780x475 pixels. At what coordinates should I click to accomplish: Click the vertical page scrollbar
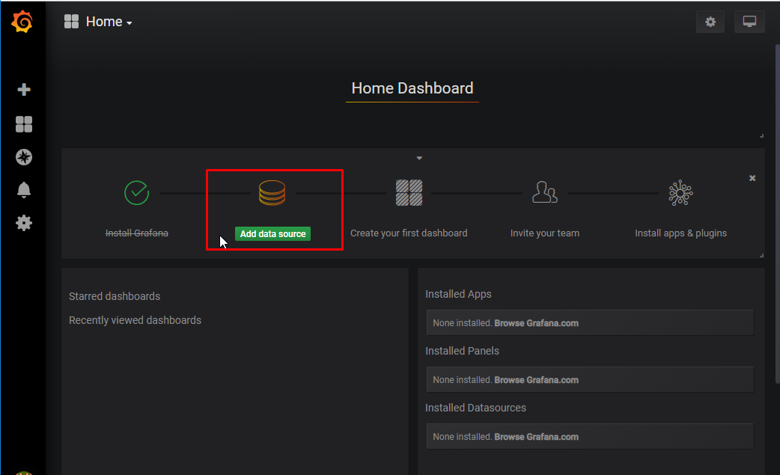pyautogui.click(x=777, y=214)
